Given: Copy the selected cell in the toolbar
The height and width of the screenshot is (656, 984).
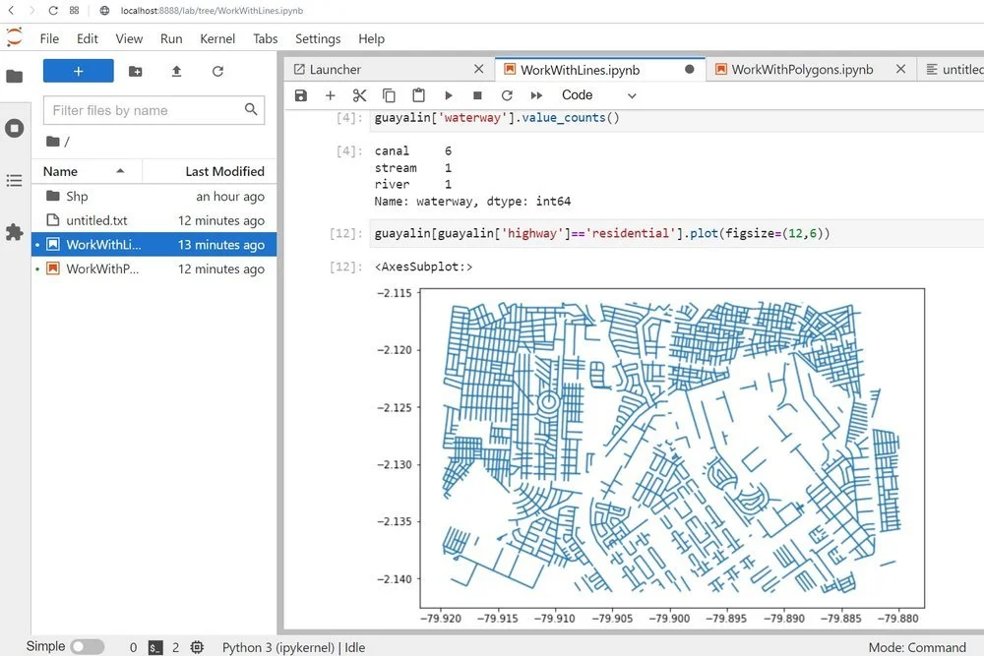Looking at the screenshot, I should pyautogui.click(x=389, y=95).
